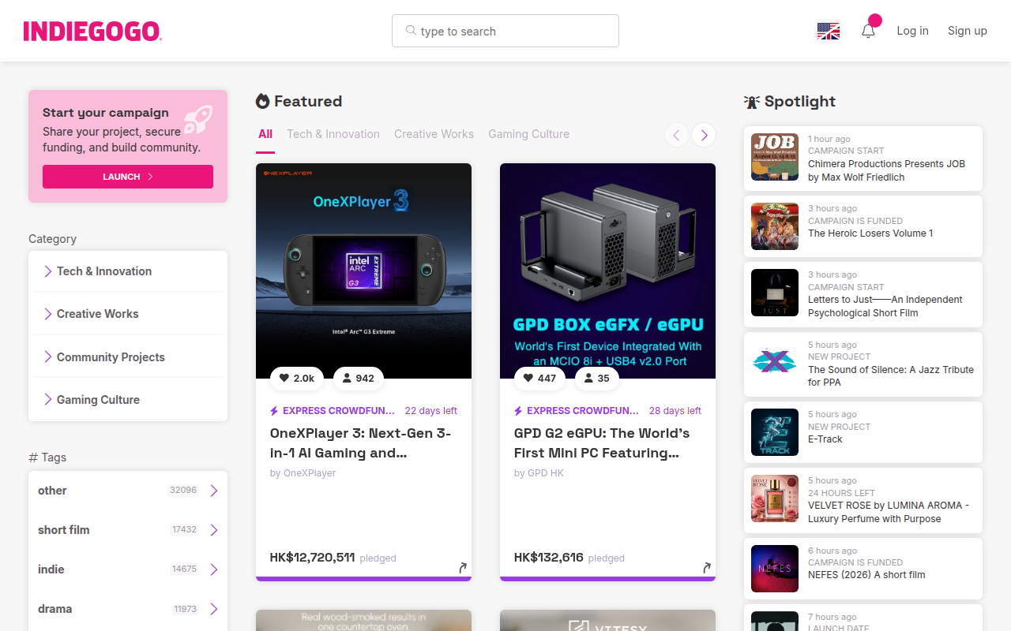Click the lightning icon on OneXPlayer card
Image resolution: width=1011 pixels, height=631 pixels.
[x=274, y=411]
